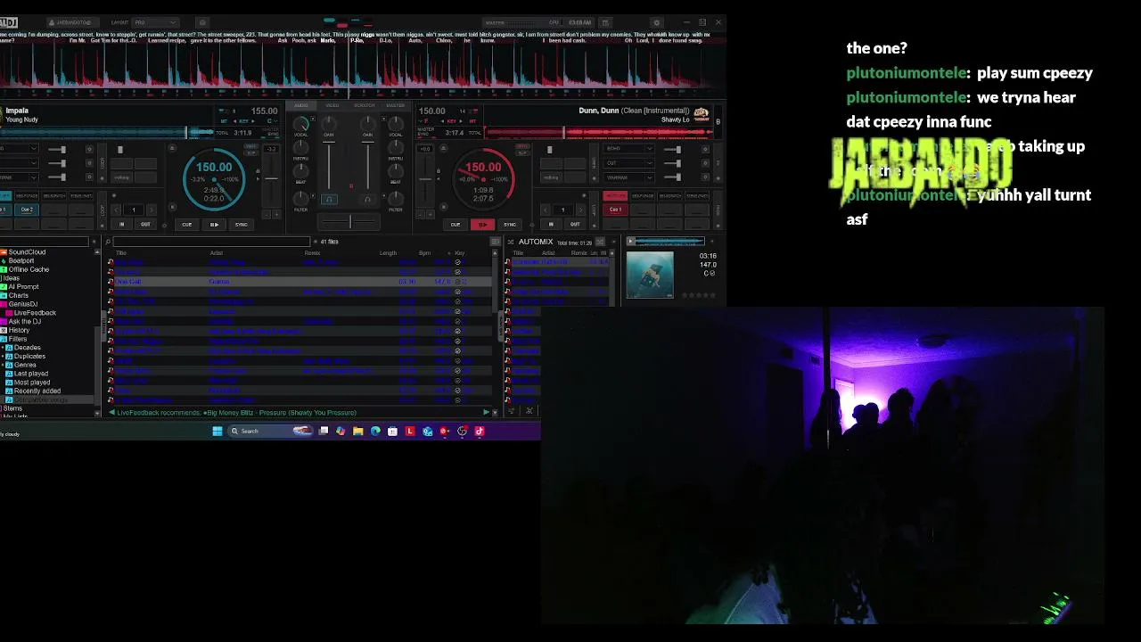Select SoundCloud in the browser sidebar
Viewport: 1141px width, 642px height.
[x=27, y=252]
